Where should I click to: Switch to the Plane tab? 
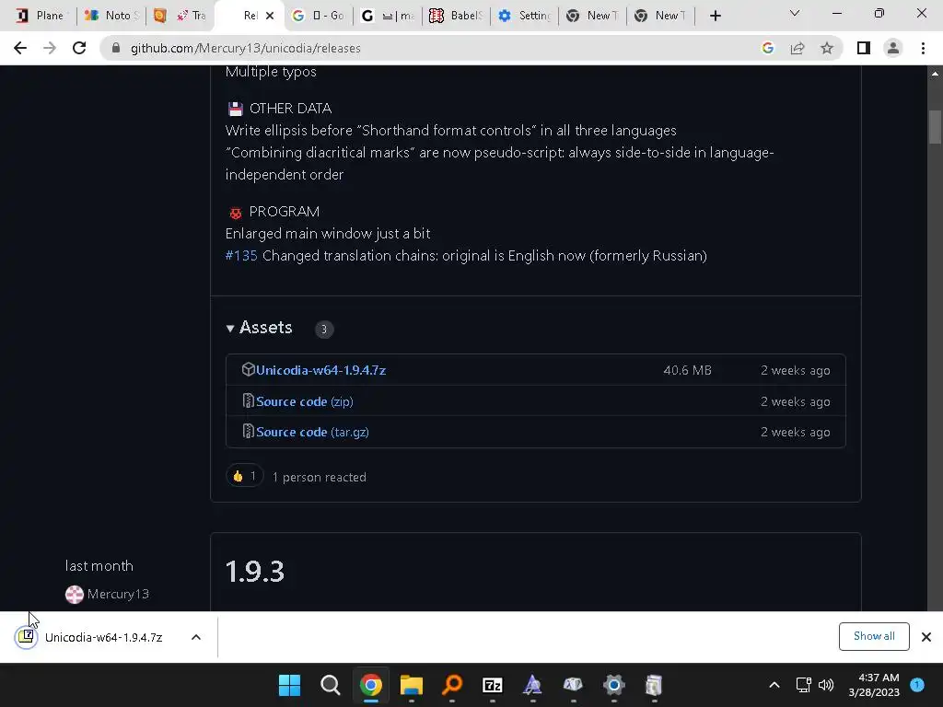pos(41,16)
